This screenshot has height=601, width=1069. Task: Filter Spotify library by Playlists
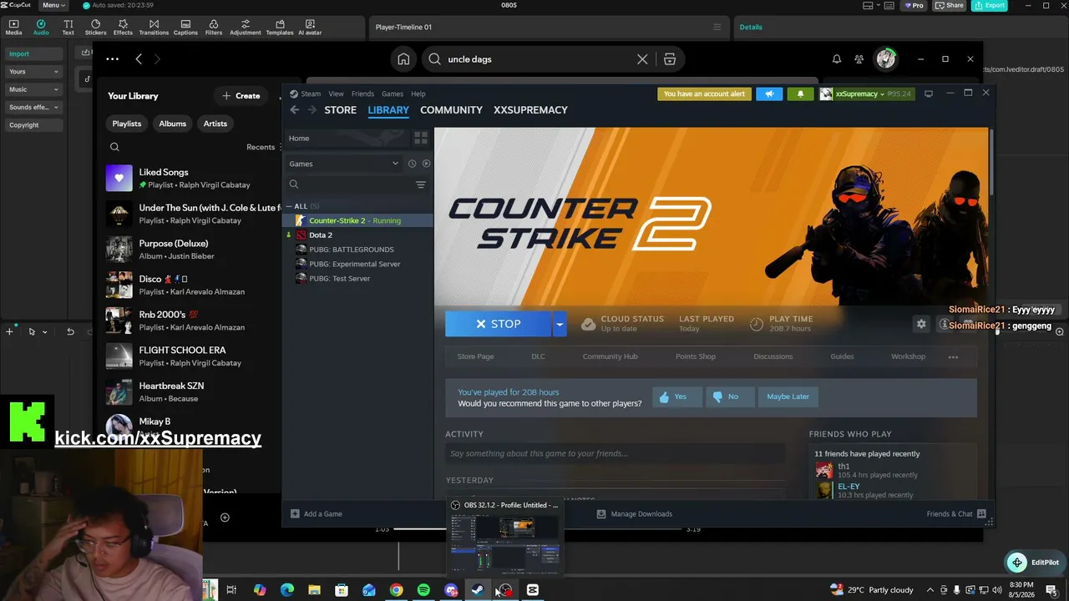point(127,124)
